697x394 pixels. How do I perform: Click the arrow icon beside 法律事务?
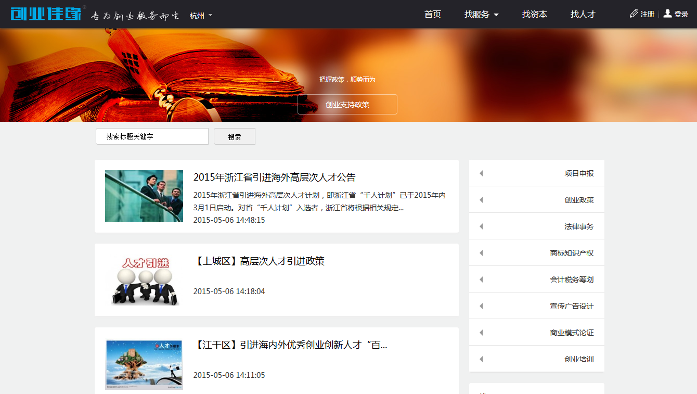pos(481,226)
